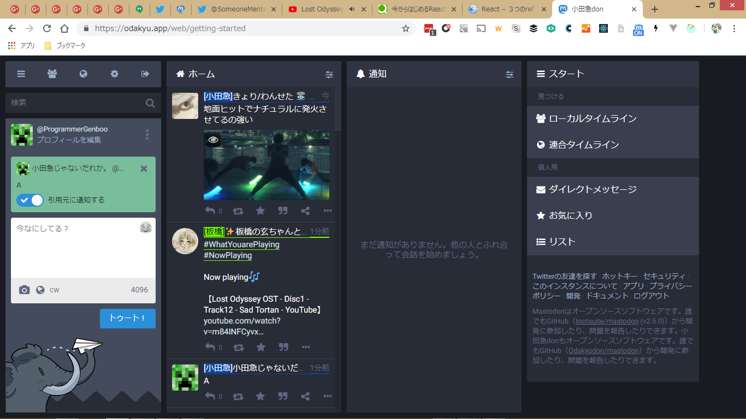Image resolution: width=746 pixels, height=419 pixels.
Task: Click the camera icon to attach media
Action: [24, 290]
